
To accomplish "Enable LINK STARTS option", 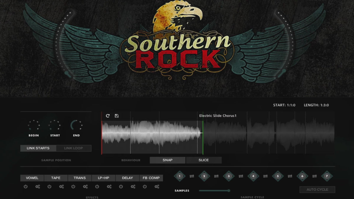I will point(38,148).
